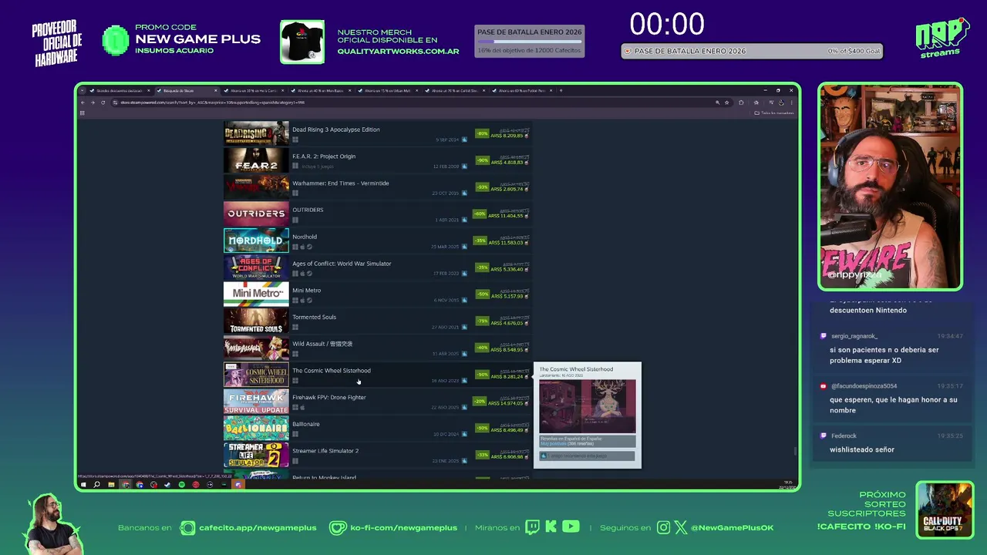987x555 pixels.
Task: Click the $400 goal progress bar
Action: tap(752, 51)
